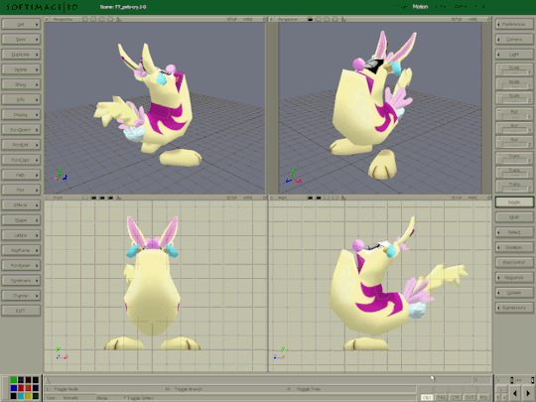Toggle the Scale Z transform box
The height and width of the screenshot is (402, 536).
[x=514, y=97]
